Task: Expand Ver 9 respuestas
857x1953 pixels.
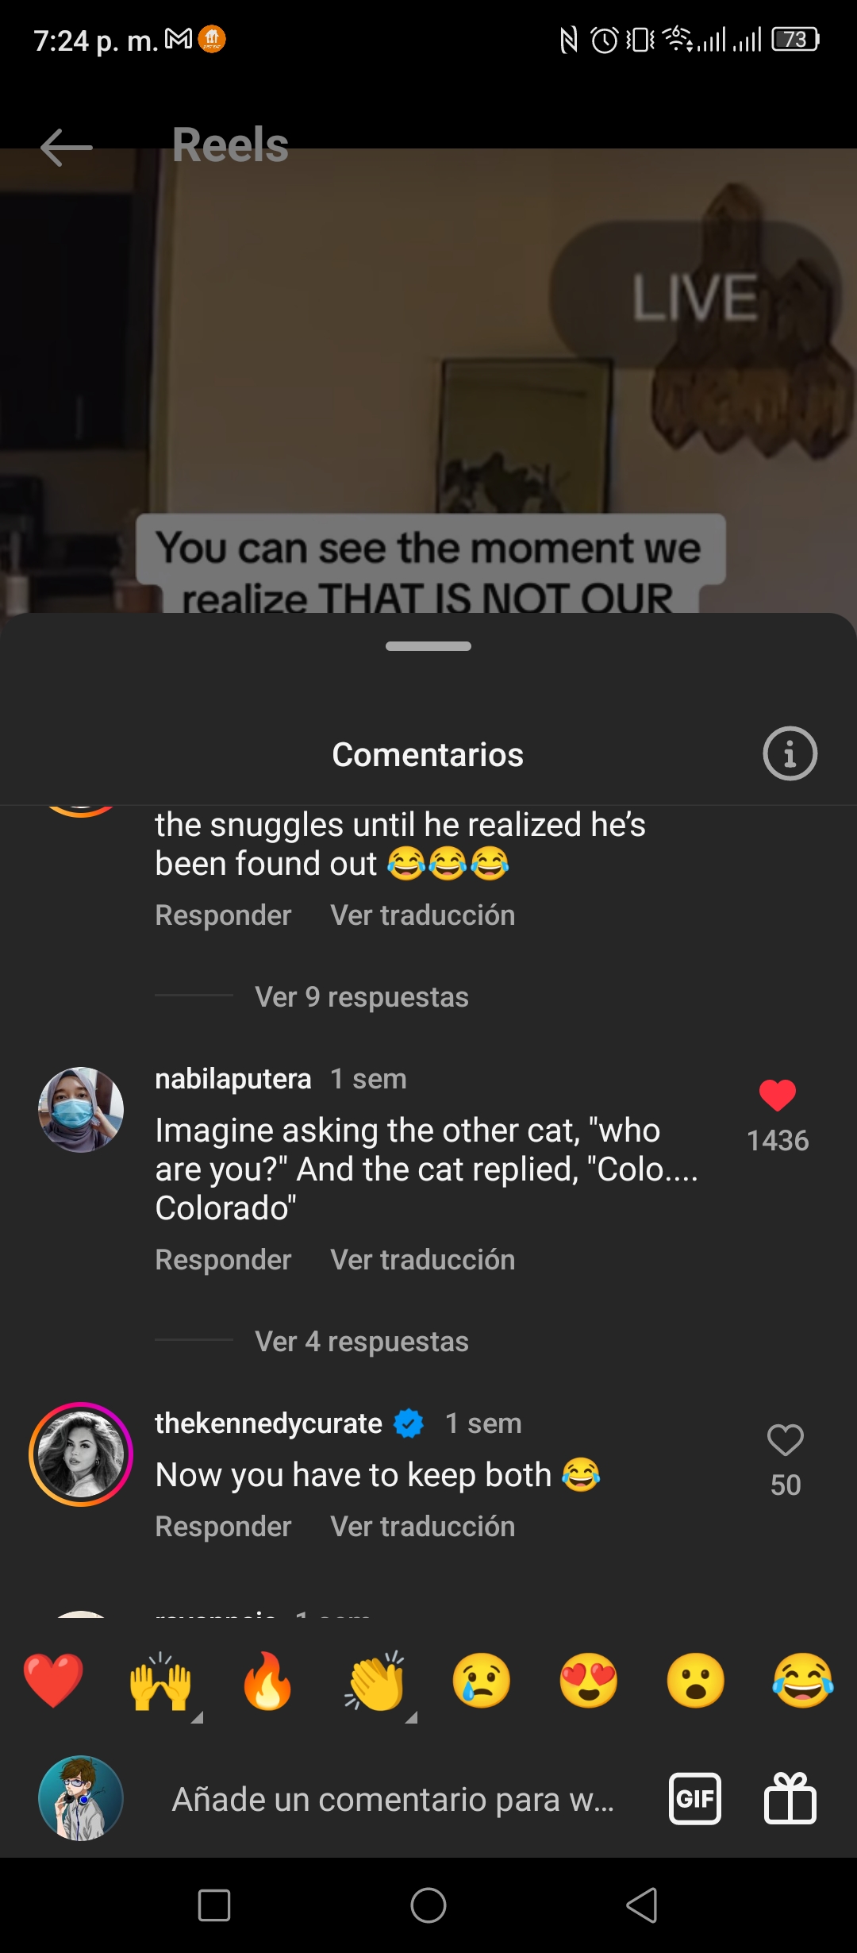Action: point(362,997)
